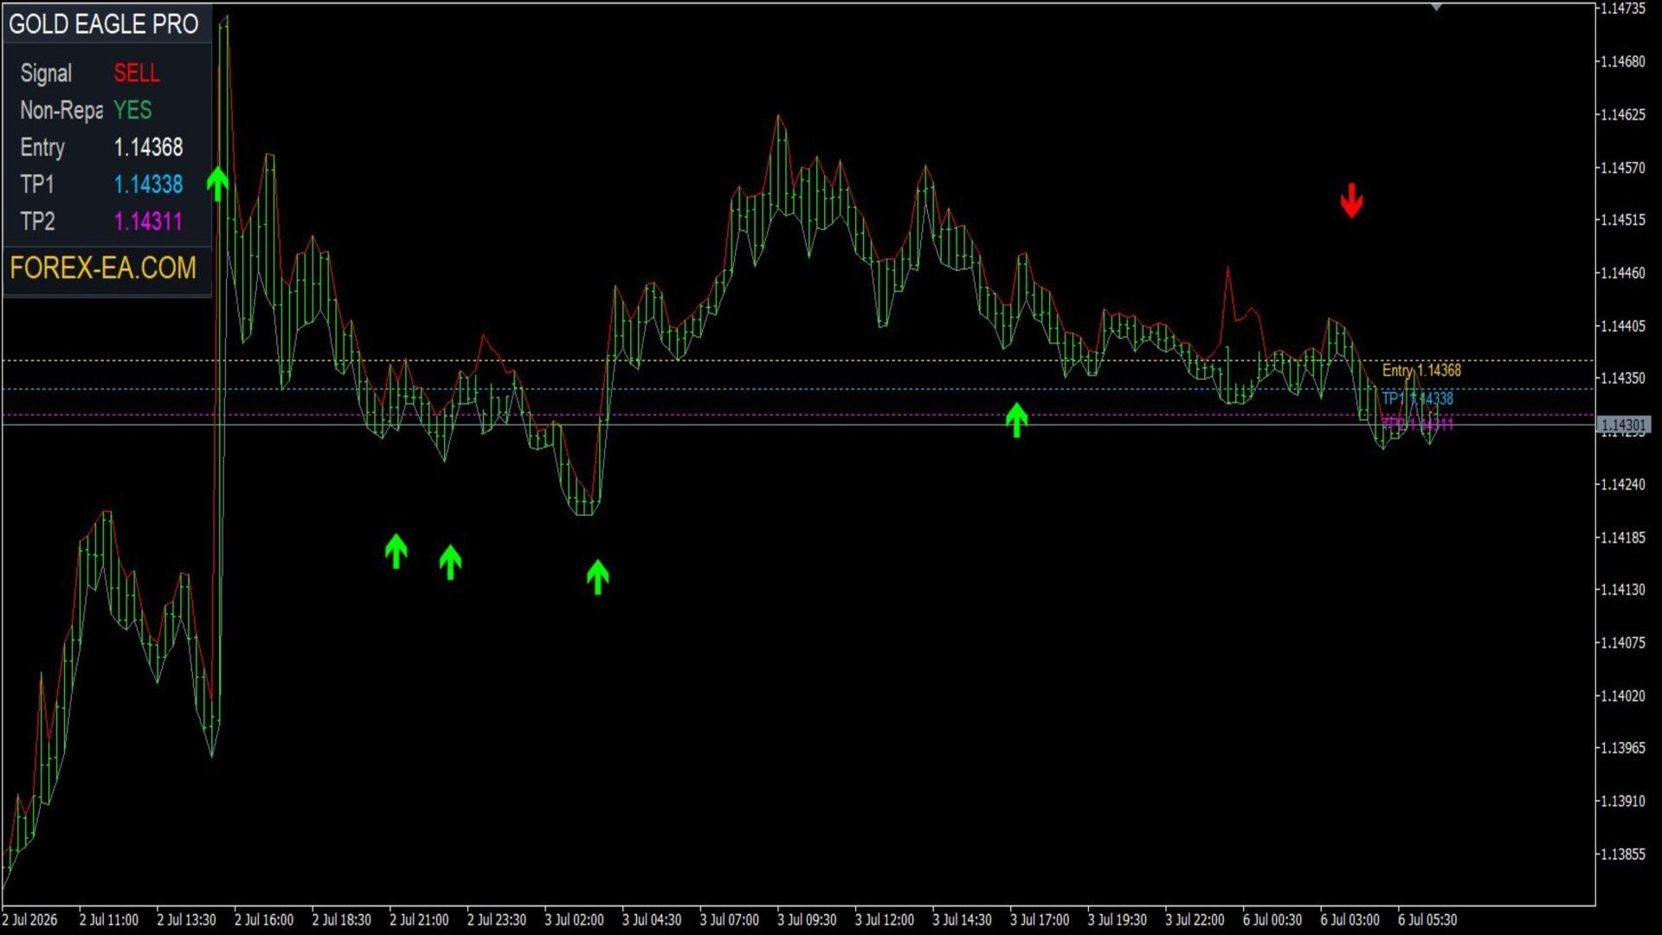Click the TP1 value 1.14338 in the panel
Image resolution: width=1662 pixels, height=935 pixels.
click(148, 184)
